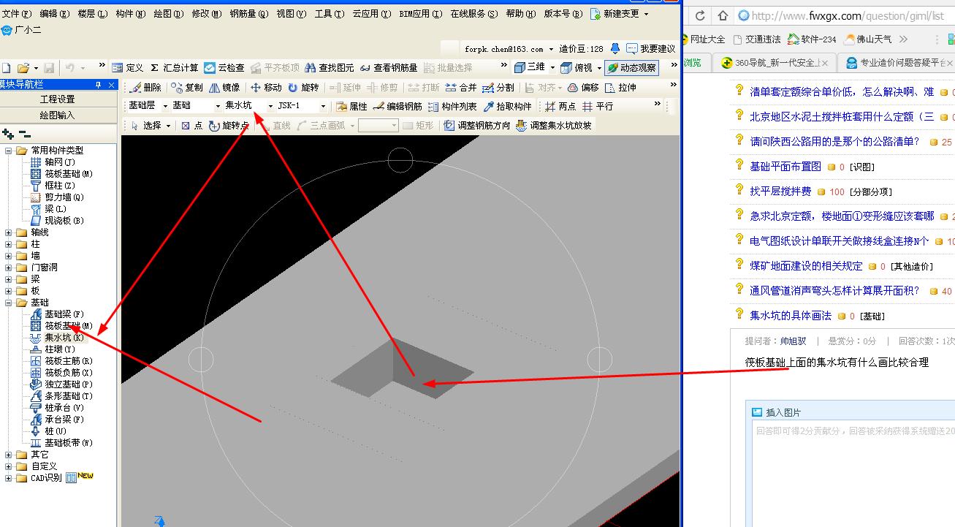Click 拾取构件 pick component tool

508,106
